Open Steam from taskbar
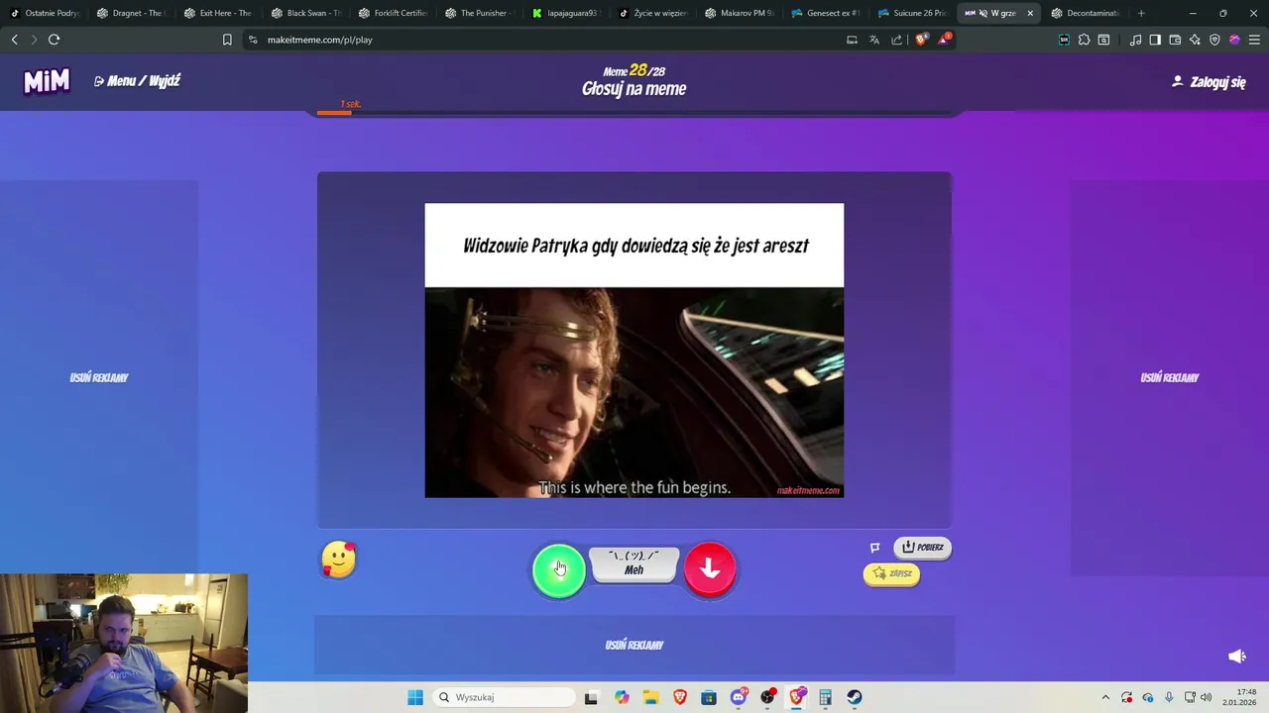Viewport: 1269px width, 713px height. point(855,697)
